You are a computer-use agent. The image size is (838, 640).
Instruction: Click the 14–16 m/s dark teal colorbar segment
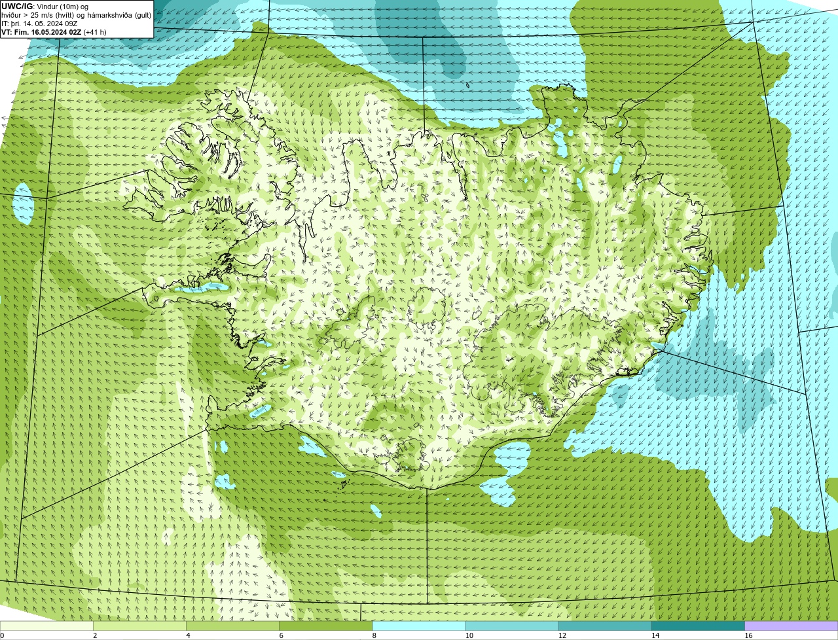[699, 626]
